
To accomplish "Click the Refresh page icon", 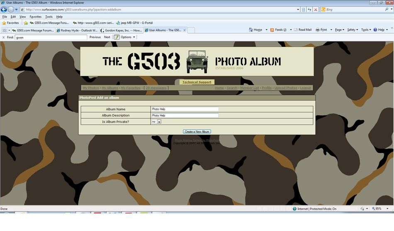I will point(309,10).
